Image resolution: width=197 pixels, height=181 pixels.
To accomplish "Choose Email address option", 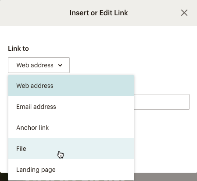I will coord(71,107).
